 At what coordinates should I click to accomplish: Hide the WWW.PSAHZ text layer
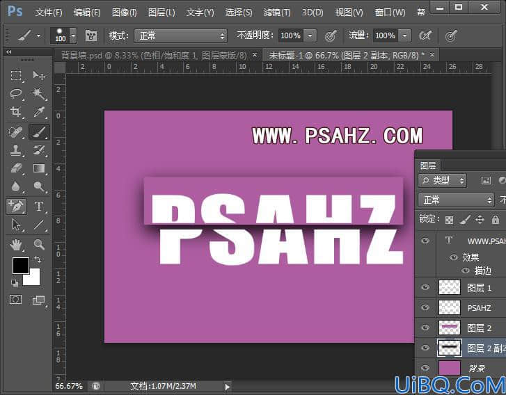425,241
